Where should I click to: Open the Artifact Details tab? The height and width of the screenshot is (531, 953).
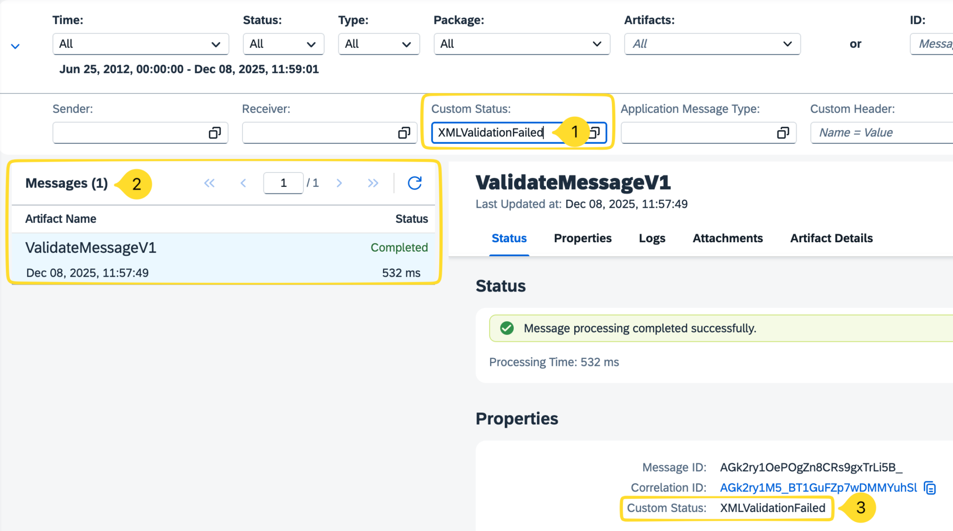pyautogui.click(x=831, y=238)
